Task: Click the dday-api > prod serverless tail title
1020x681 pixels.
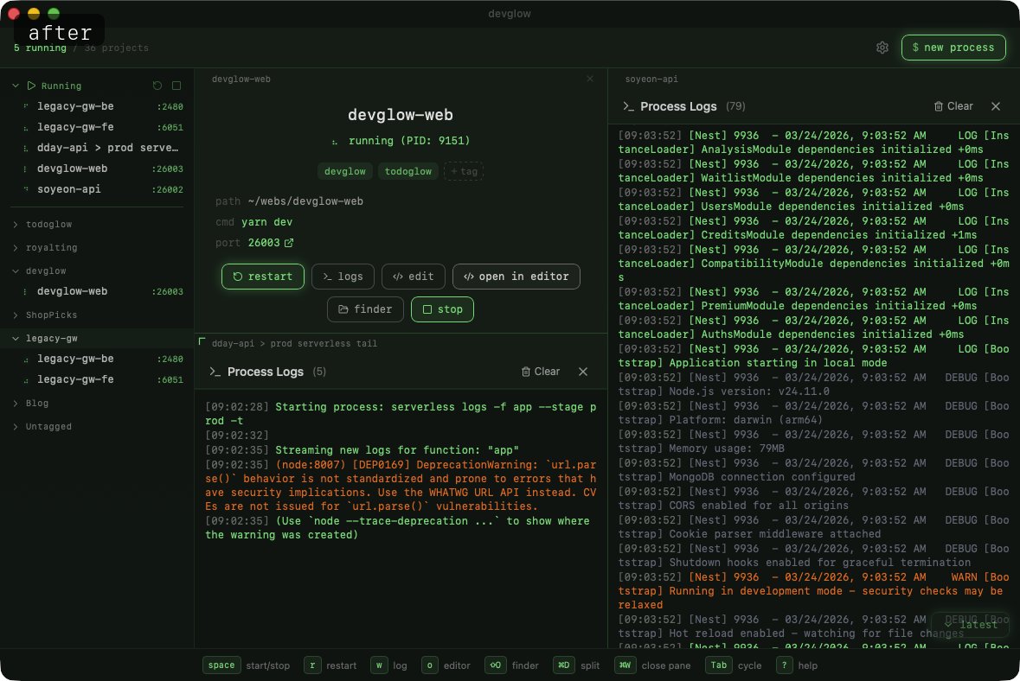Action: pyautogui.click(x=294, y=344)
